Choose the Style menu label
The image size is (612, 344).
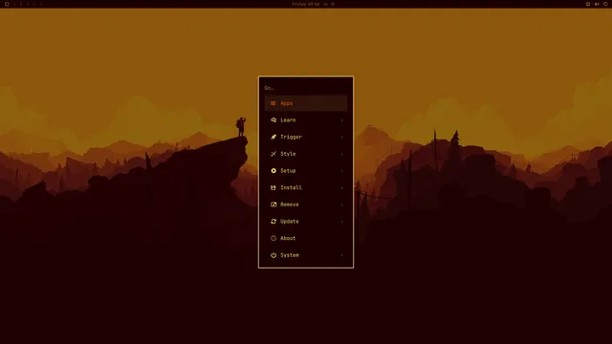click(x=288, y=154)
